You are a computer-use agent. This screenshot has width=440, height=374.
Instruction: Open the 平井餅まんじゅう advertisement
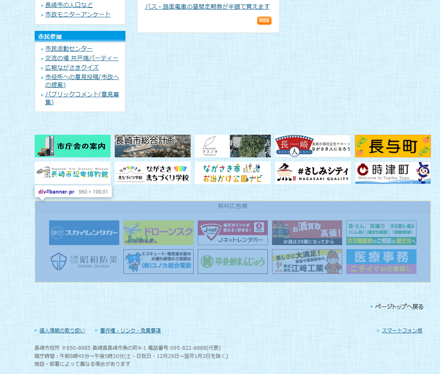point(232,262)
